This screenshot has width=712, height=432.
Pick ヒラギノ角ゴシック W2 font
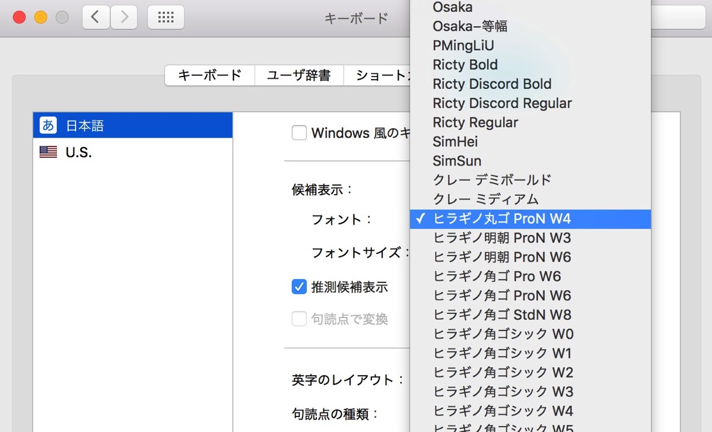[530, 373]
